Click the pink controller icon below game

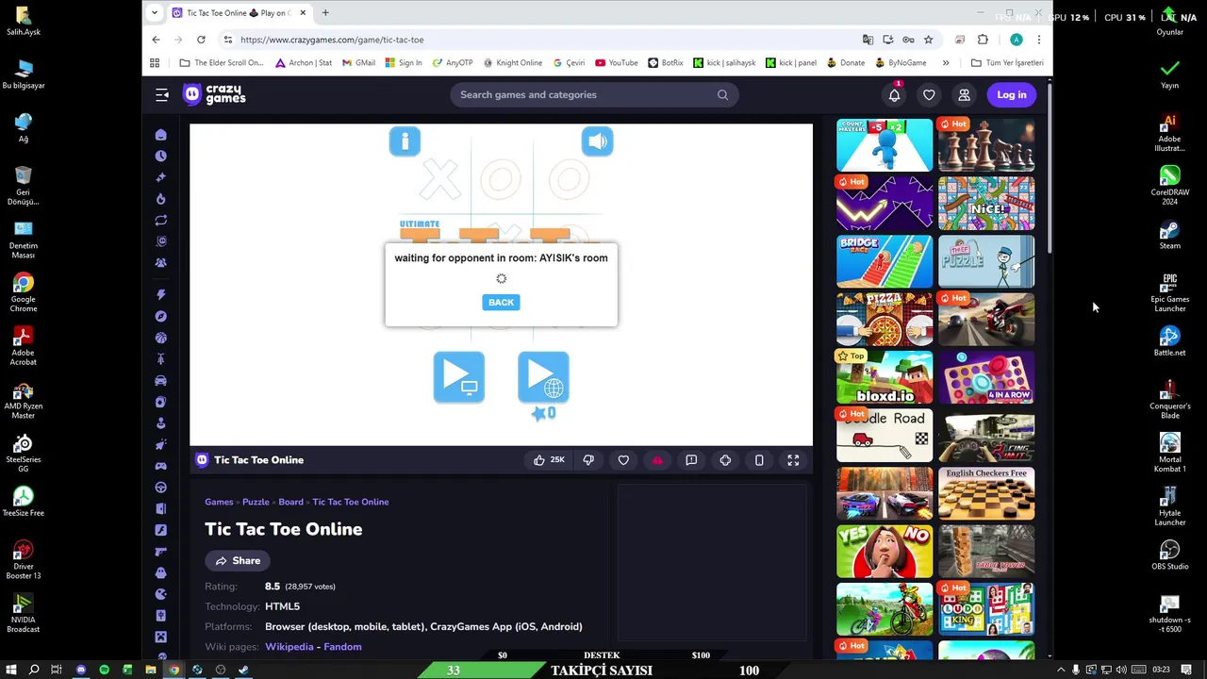pyautogui.click(x=657, y=460)
